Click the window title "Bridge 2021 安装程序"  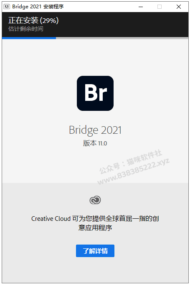tap(38, 7)
